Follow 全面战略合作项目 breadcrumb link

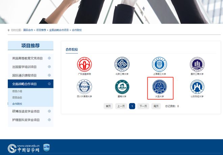59,30
